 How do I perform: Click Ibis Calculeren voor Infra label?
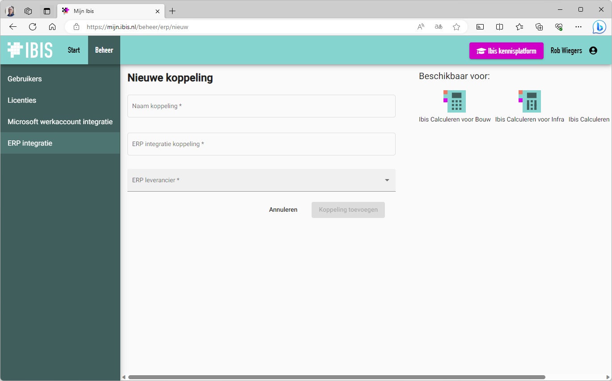[x=530, y=119]
